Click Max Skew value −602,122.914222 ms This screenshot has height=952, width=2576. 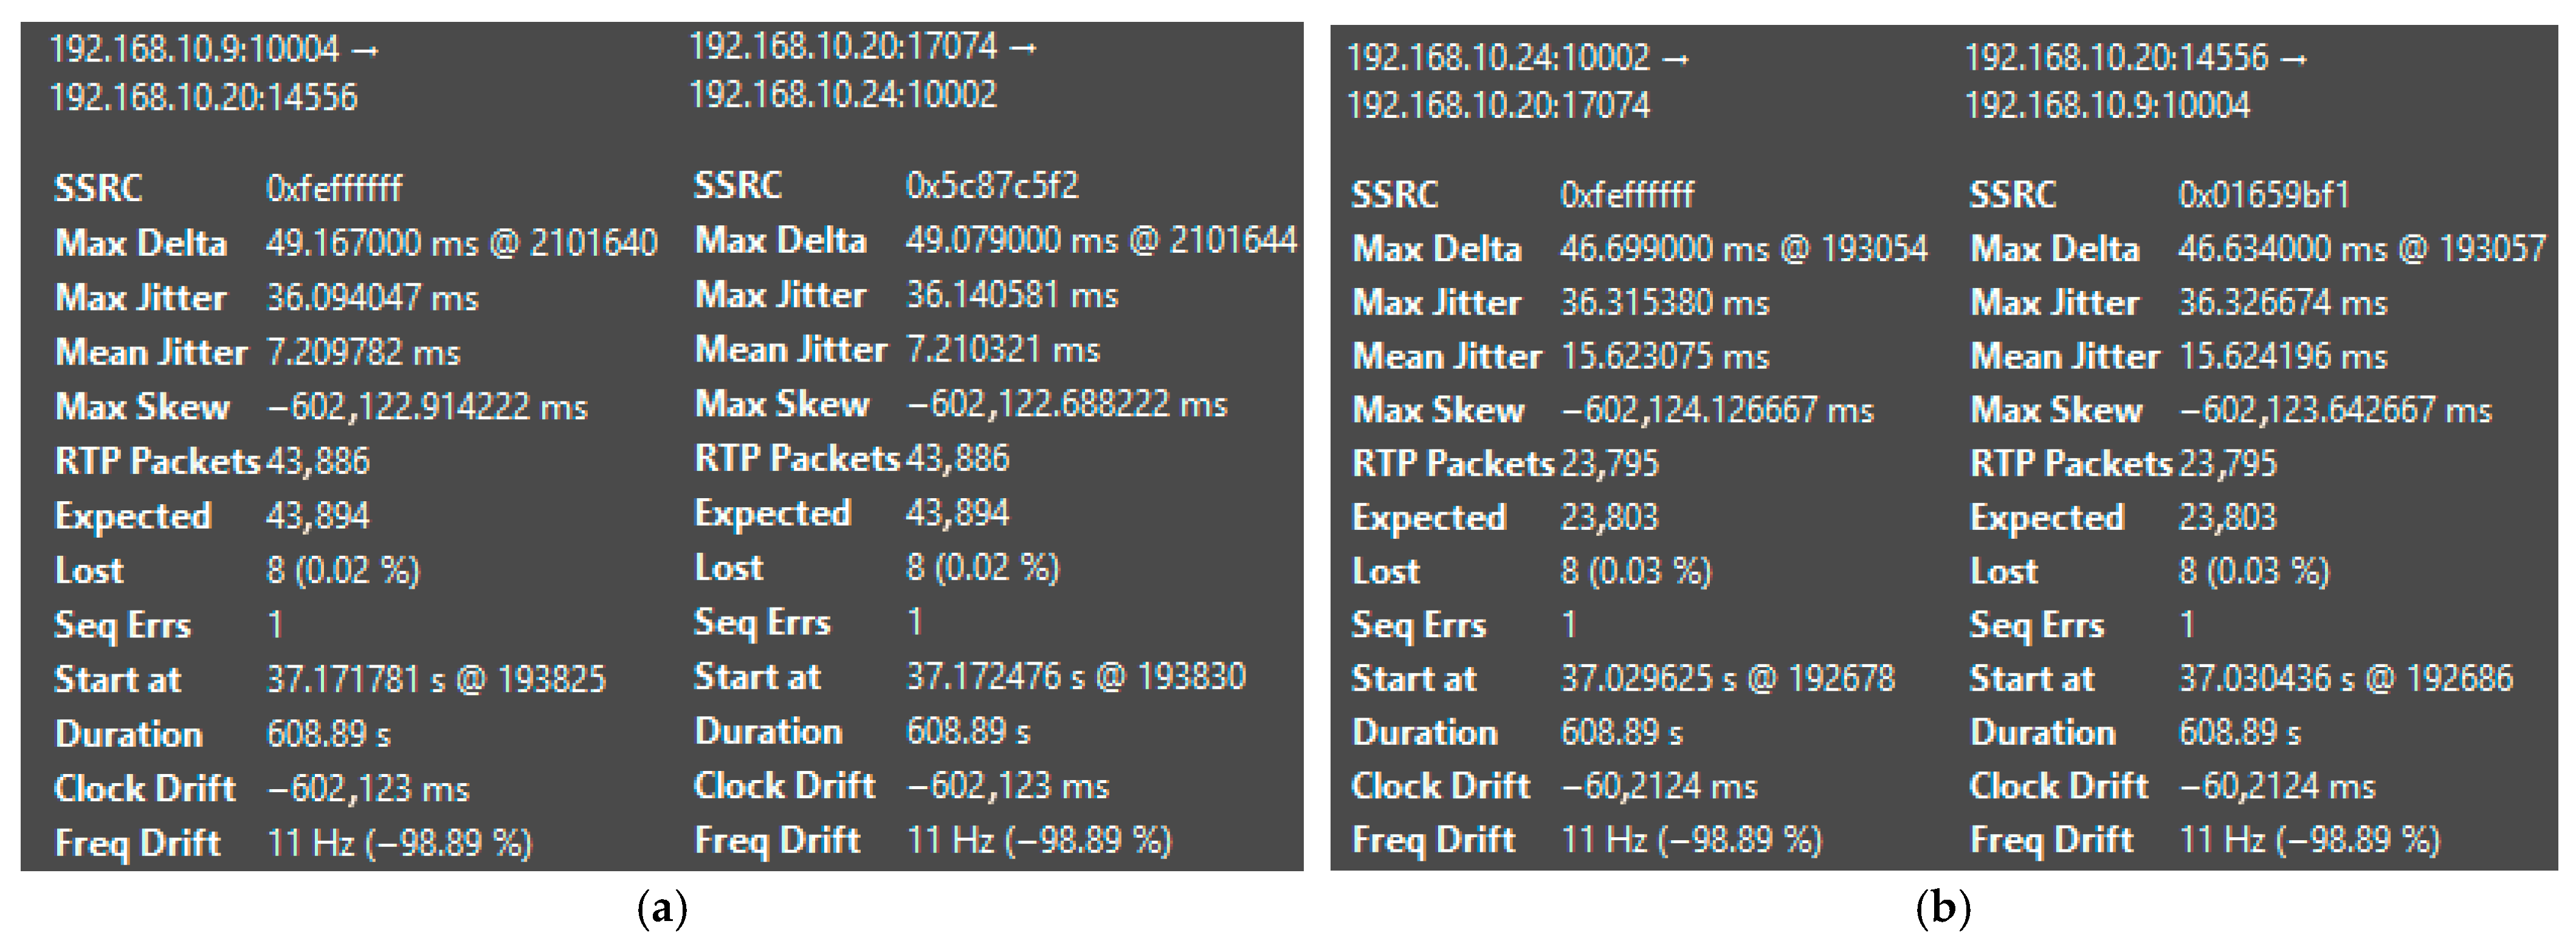(x=426, y=407)
